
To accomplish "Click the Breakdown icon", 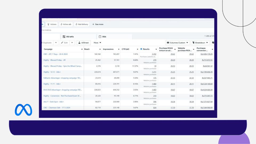I will 193,43.
